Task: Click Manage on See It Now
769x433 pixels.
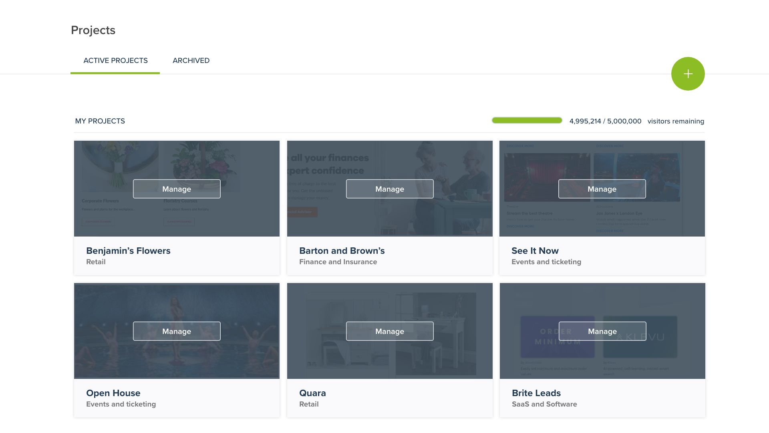Action: point(602,188)
